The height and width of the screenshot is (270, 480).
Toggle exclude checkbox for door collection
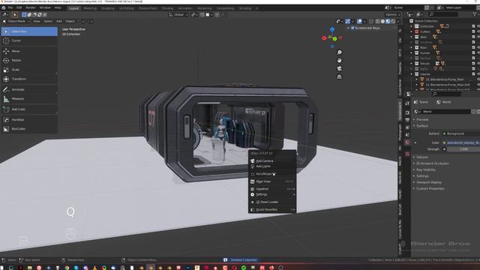point(473,37)
